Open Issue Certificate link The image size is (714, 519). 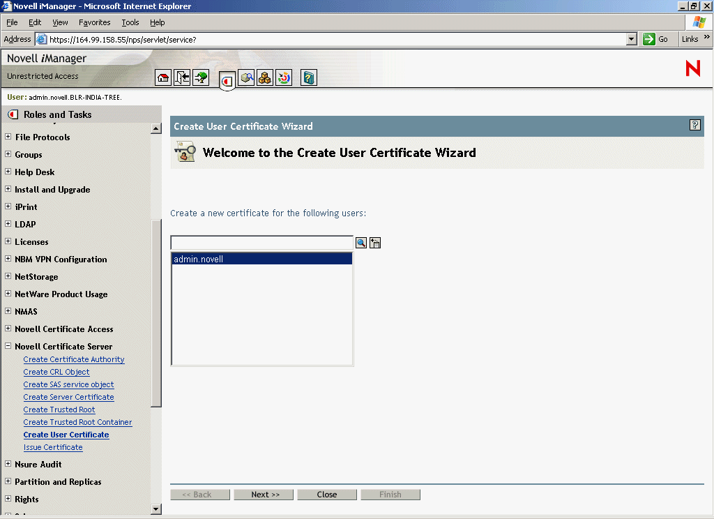click(53, 447)
